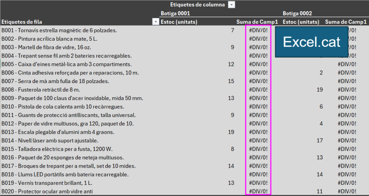Select row B009 - Paquet de 100 claus
Image resolution: width=369 pixels, height=196 pixels.
pos(72,98)
